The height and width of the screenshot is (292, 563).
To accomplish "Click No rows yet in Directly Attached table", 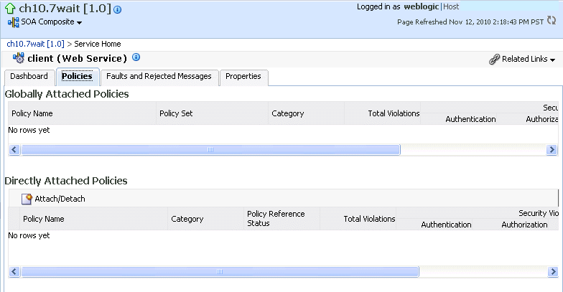I will click(x=29, y=235).
